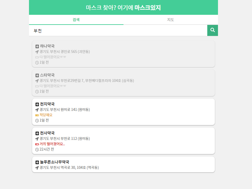Viewport: 252px width, 189px height.
Task: Click location arrow icon for 부천로29번길 7 address
Action: [37, 81]
